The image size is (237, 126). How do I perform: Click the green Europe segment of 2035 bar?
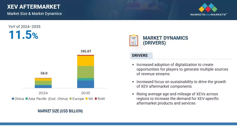pyautogui.click(x=86, y=72)
